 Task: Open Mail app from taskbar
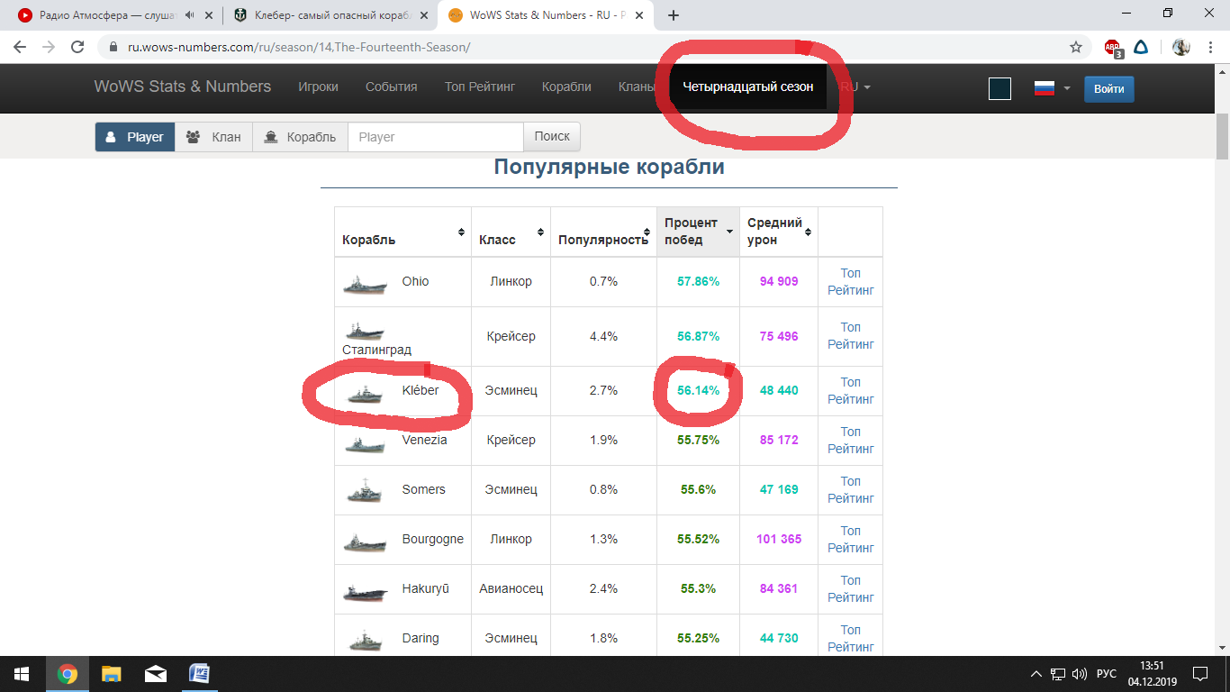155,674
